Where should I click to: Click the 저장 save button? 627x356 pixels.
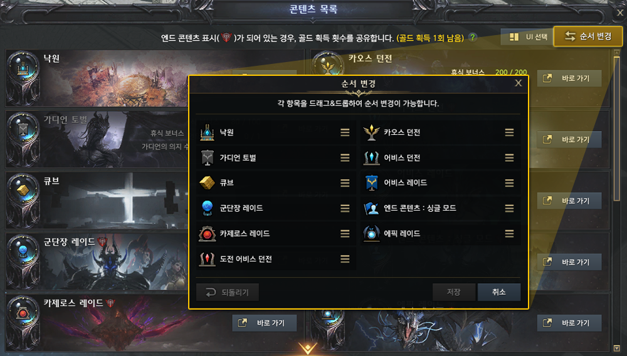point(454,292)
